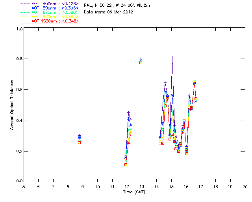This screenshot has height=202, width=252.
Task: Select the AOT 500nm legend entry
Action: (55, 8)
